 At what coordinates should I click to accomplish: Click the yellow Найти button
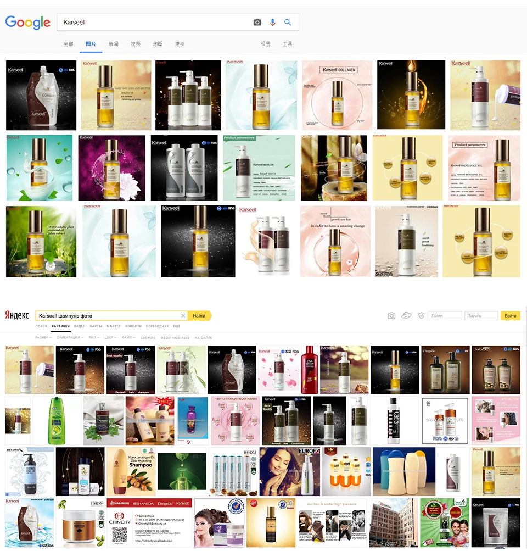(x=199, y=315)
